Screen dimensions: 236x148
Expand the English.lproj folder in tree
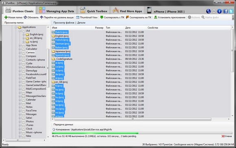24,34
